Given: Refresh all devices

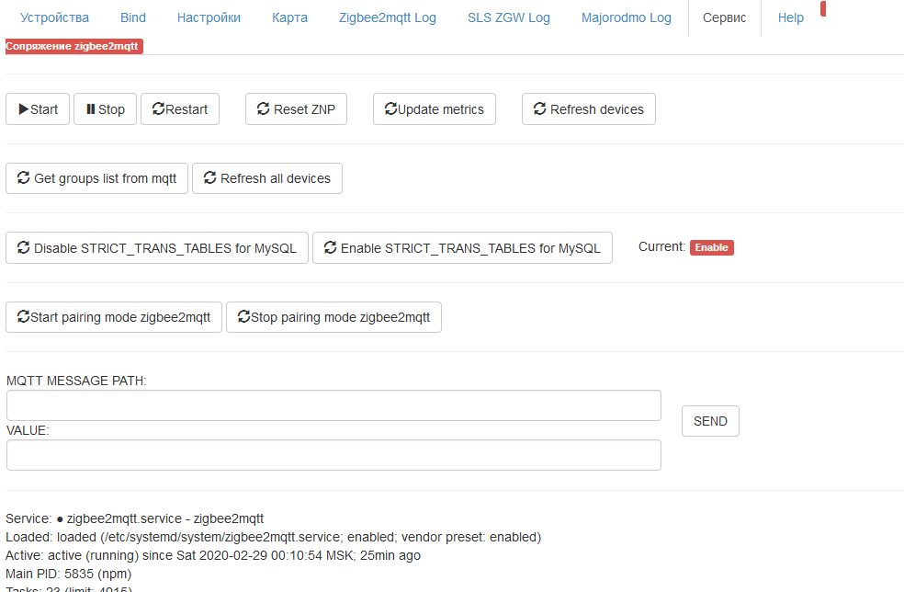Looking at the screenshot, I should [267, 178].
